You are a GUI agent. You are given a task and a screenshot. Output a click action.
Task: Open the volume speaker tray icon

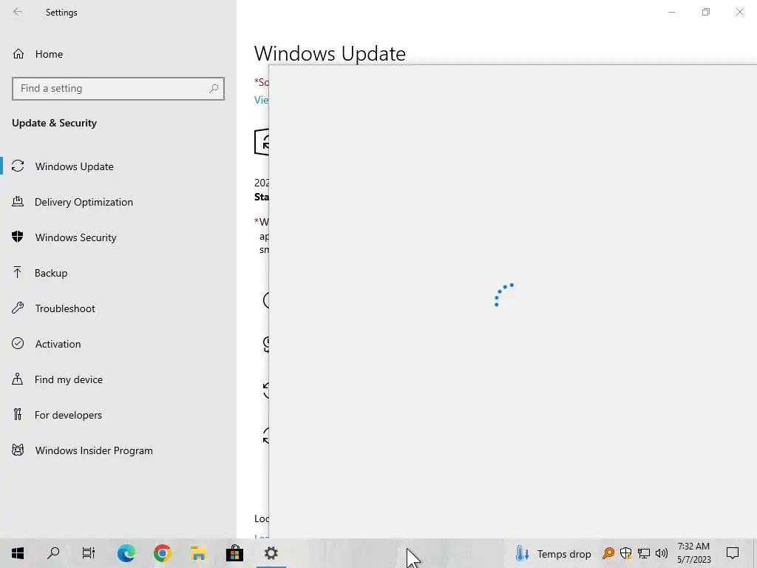point(662,553)
